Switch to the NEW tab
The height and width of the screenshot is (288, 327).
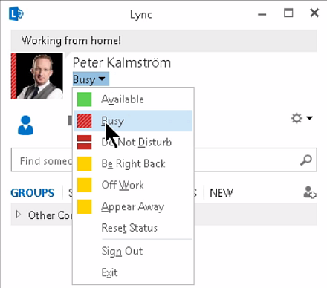point(221,193)
